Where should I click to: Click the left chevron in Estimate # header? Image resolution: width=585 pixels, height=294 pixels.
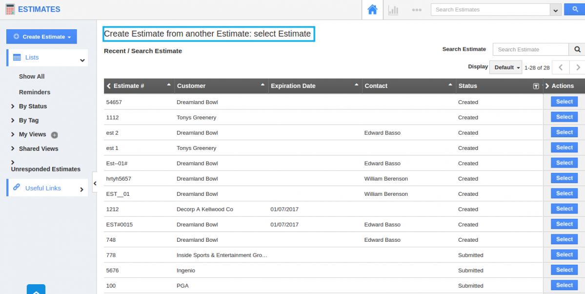point(109,86)
